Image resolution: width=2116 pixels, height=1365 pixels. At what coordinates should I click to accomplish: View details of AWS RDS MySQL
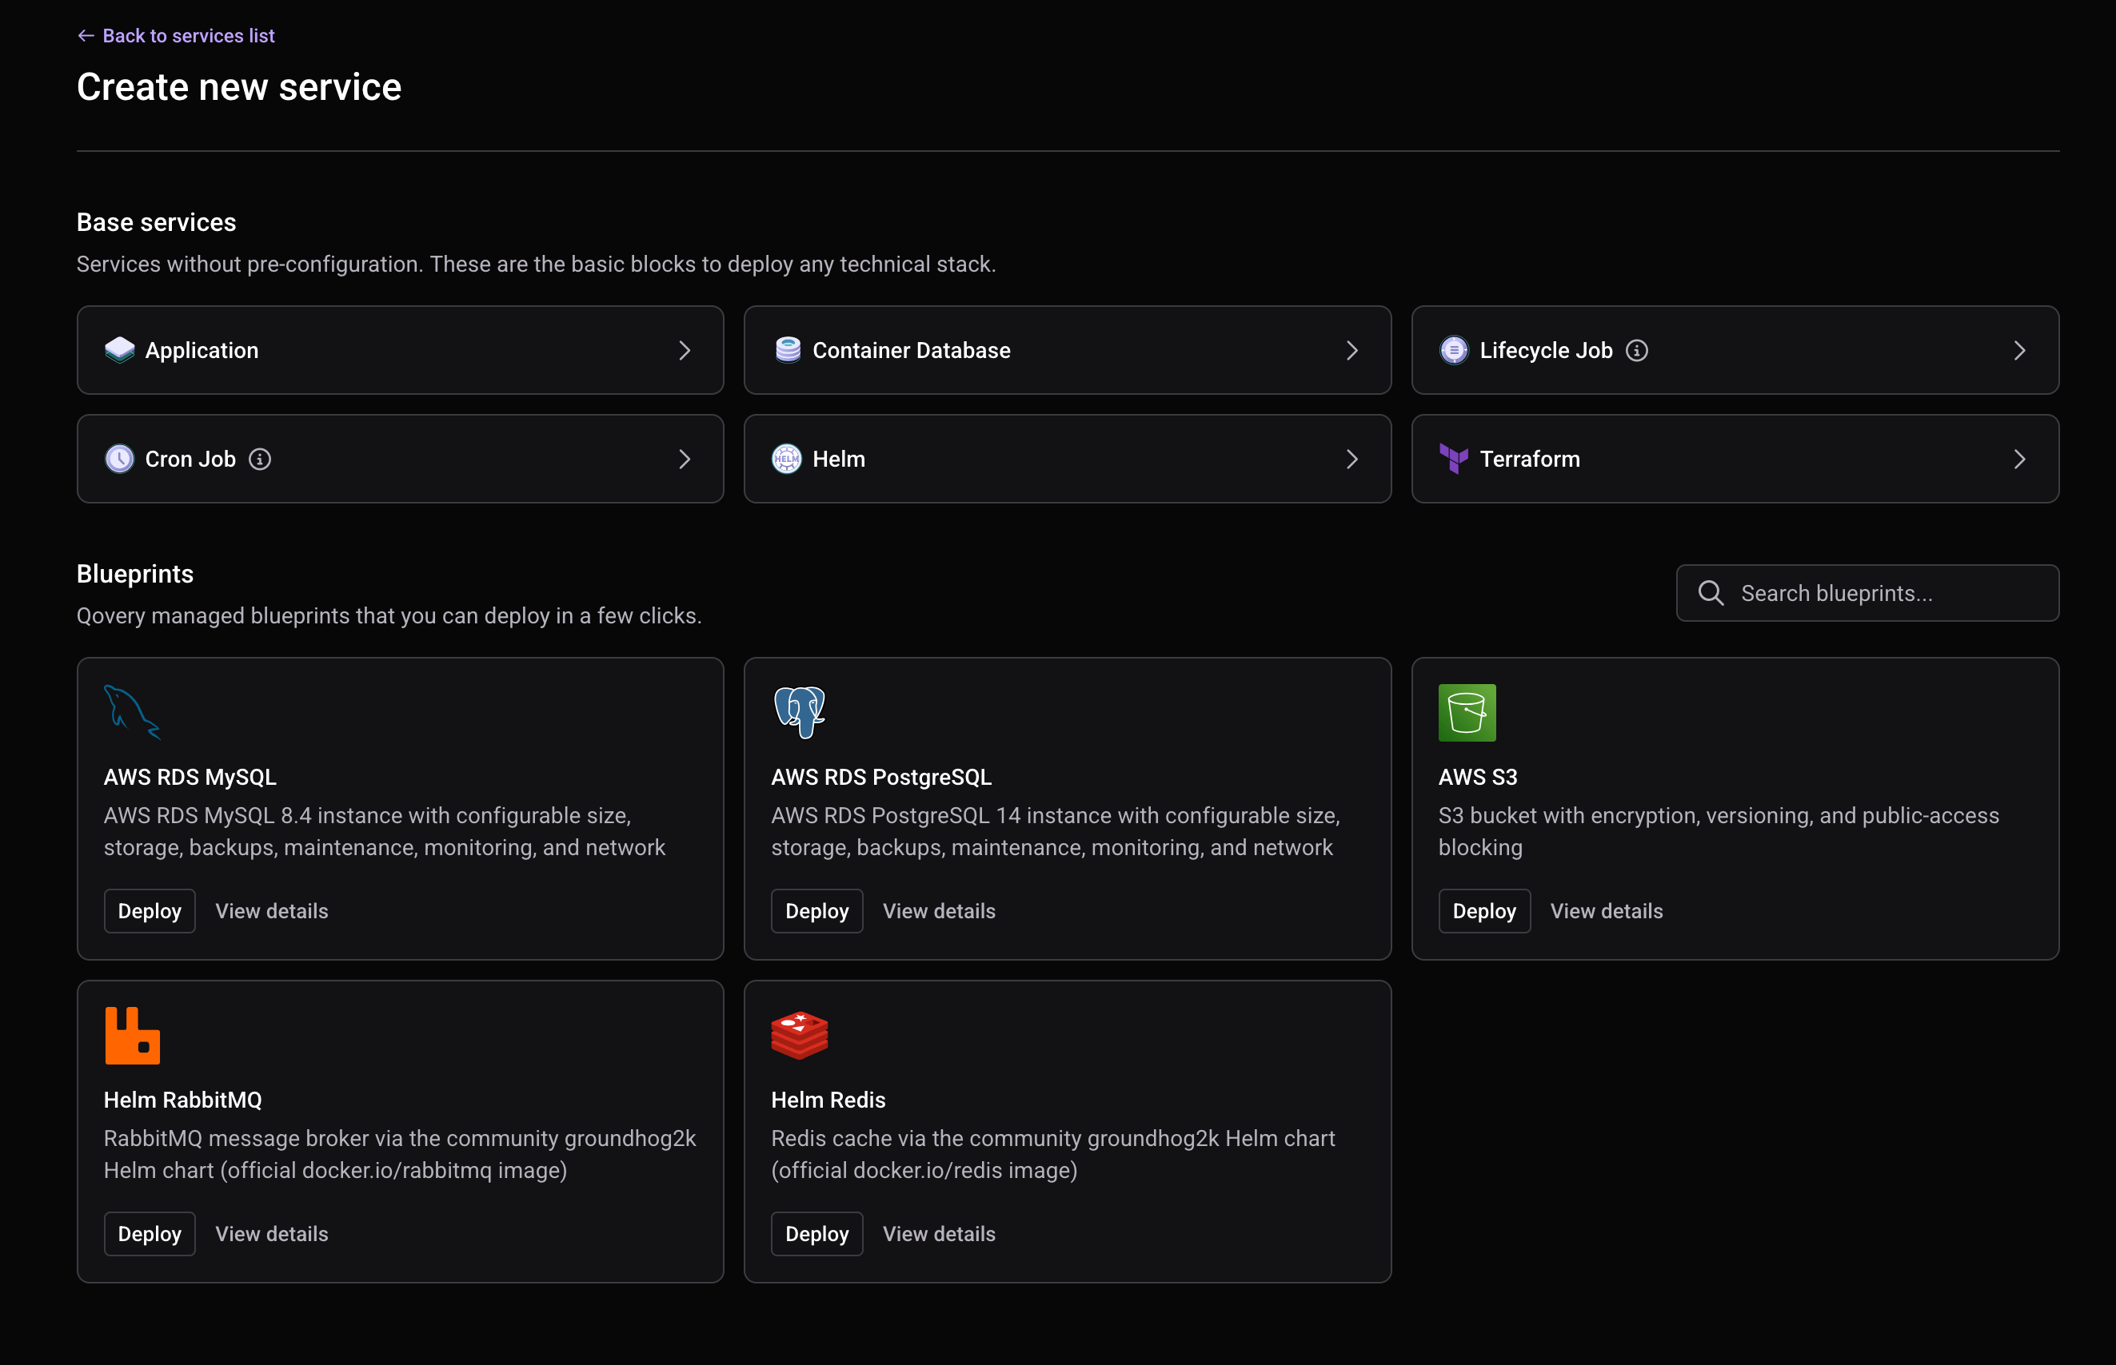[272, 911]
